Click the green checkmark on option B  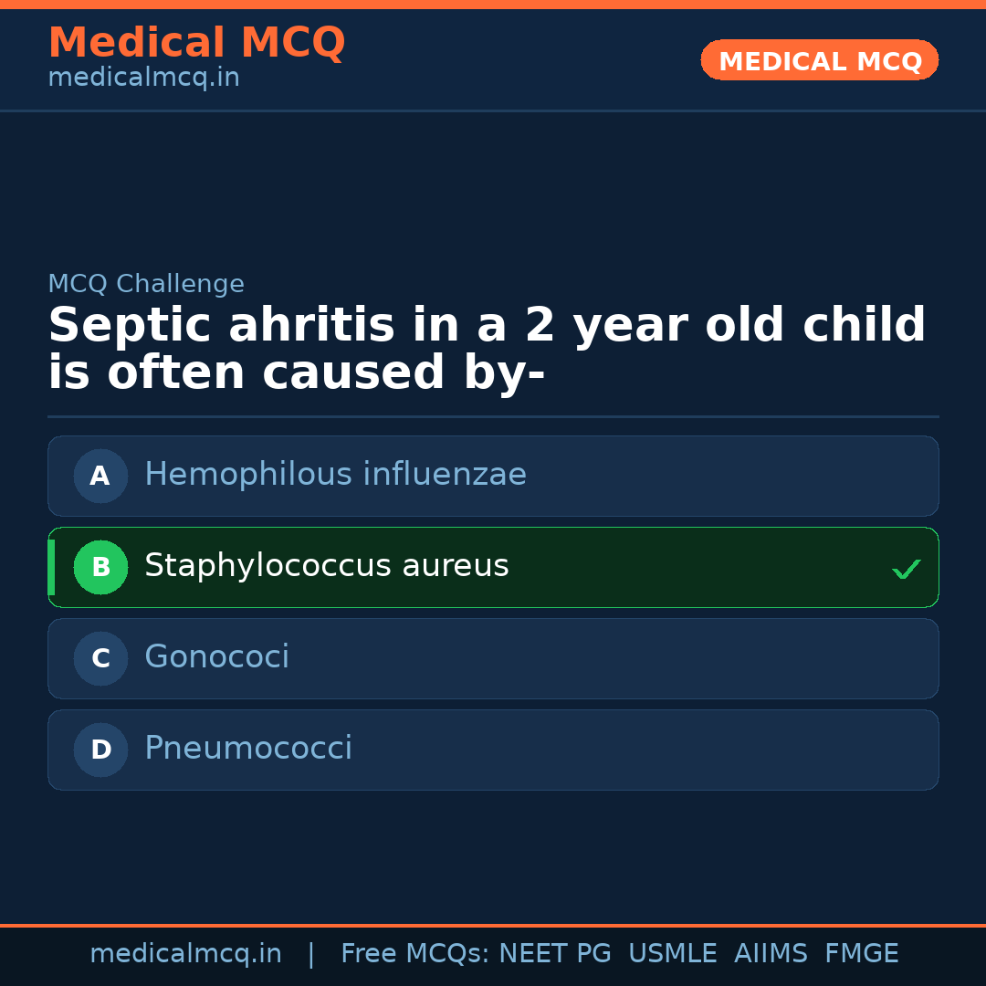click(906, 569)
